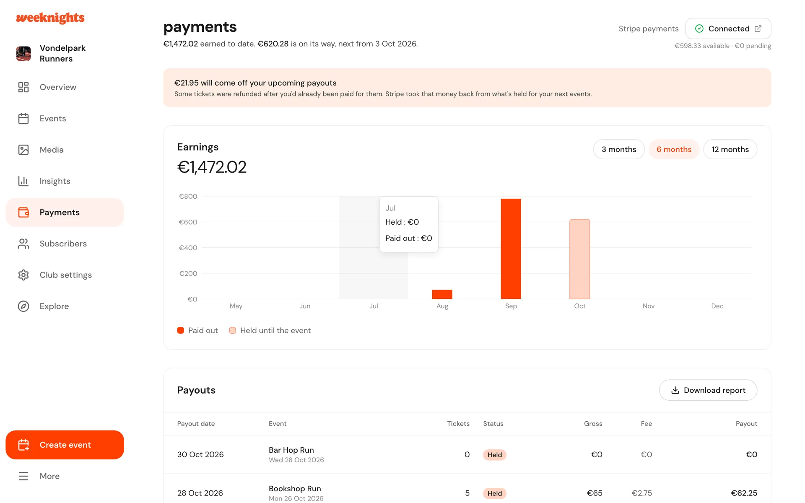805x503 pixels.
Task: Open the Overview menu item
Action: (x=58, y=87)
